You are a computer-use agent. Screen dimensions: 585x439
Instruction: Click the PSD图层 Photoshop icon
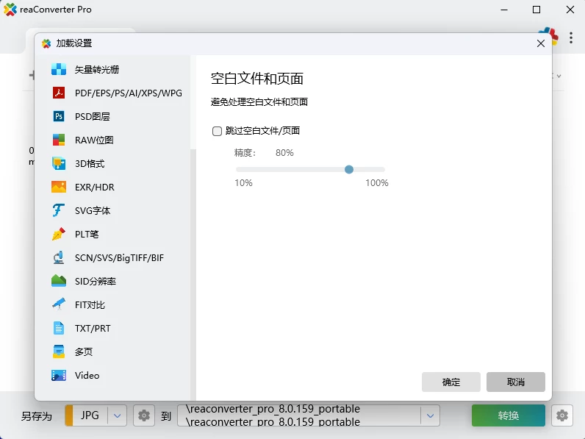click(x=59, y=116)
